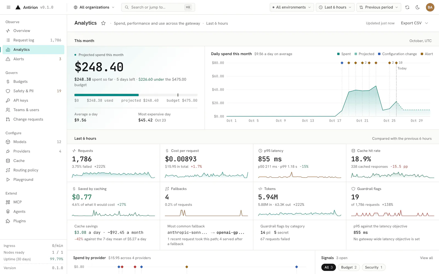Toggle dark mode with moon icon
The width and height of the screenshot is (439, 274).
(418, 7)
